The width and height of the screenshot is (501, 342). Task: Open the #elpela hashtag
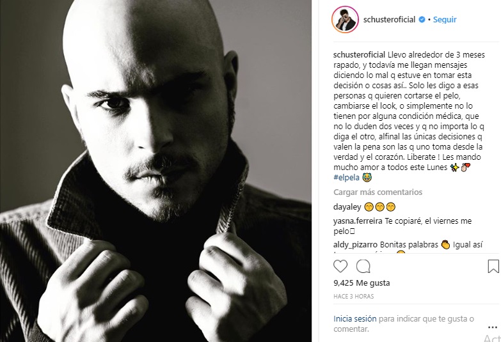point(346,178)
